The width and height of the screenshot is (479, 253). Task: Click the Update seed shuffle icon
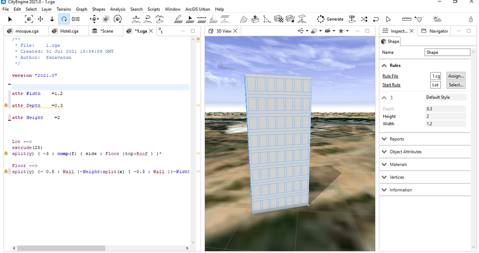tap(364, 19)
